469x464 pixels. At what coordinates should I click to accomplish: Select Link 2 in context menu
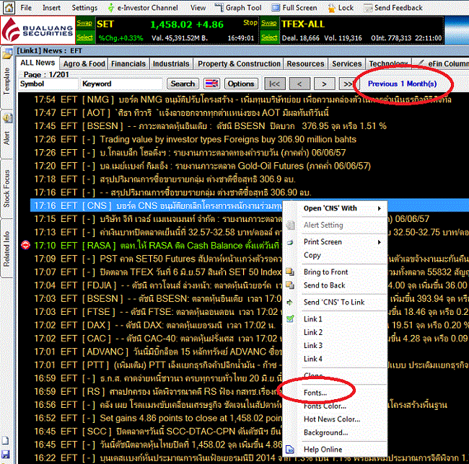click(x=313, y=332)
